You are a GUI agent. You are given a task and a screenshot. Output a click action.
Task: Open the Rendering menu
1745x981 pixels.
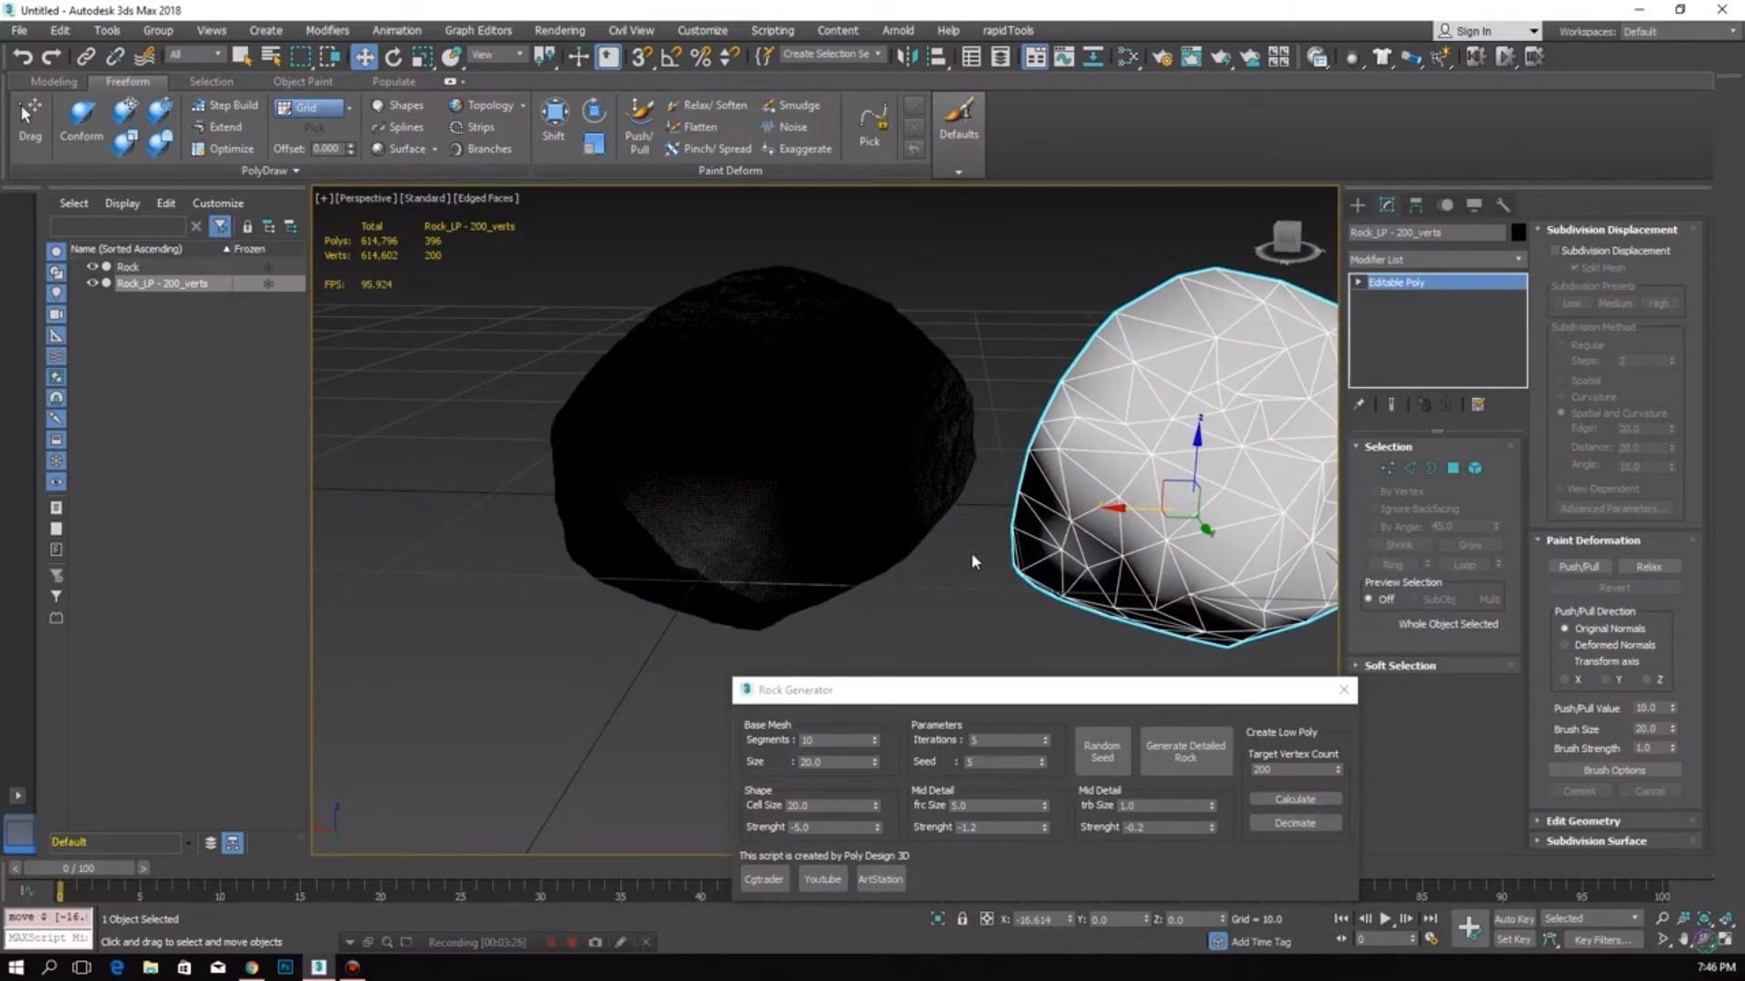559,30
